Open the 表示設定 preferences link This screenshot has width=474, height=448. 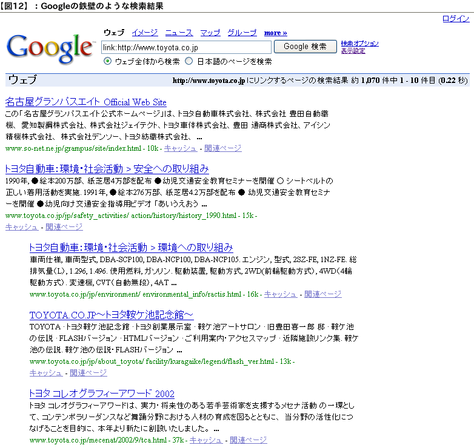click(x=353, y=51)
